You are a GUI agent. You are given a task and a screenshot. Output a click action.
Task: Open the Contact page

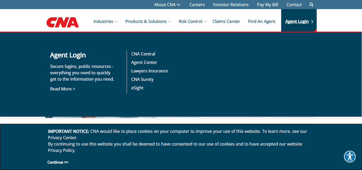pyautogui.click(x=294, y=5)
